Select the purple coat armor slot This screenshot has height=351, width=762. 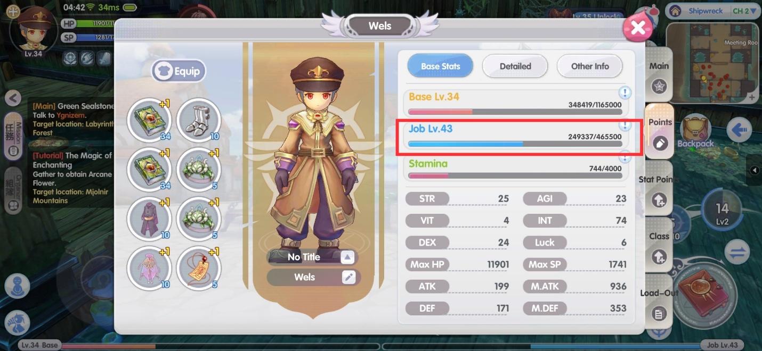pyautogui.click(x=149, y=219)
